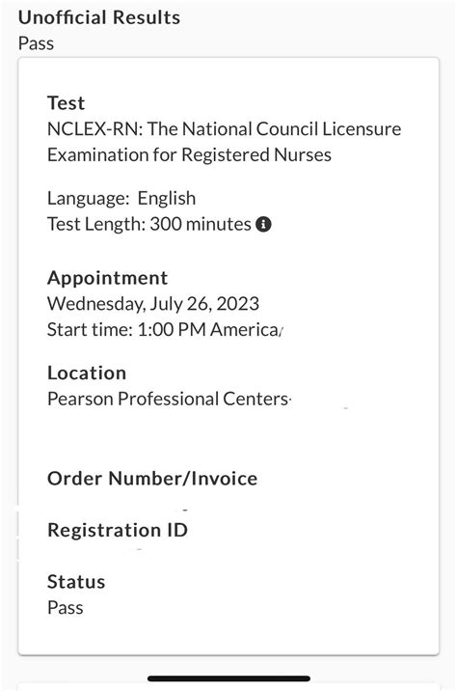Screen dimensions: 457x691
Task: Click the Order Number/Invoice heading
Action: pyautogui.click(x=152, y=479)
